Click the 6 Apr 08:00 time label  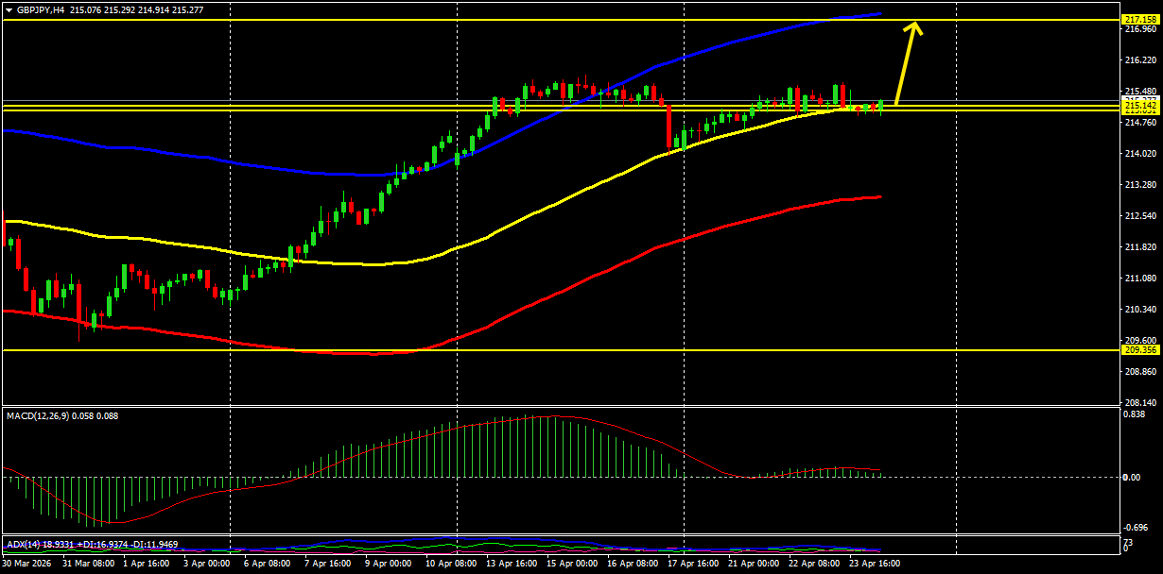pyautogui.click(x=266, y=564)
